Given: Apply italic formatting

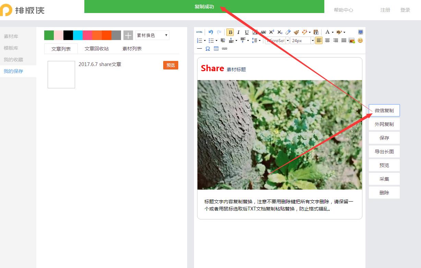Looking at the screenshot, I should 238,32.
